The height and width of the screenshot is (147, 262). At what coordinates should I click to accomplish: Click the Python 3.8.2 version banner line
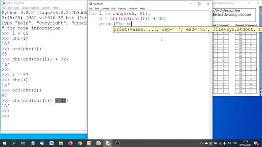44,13
